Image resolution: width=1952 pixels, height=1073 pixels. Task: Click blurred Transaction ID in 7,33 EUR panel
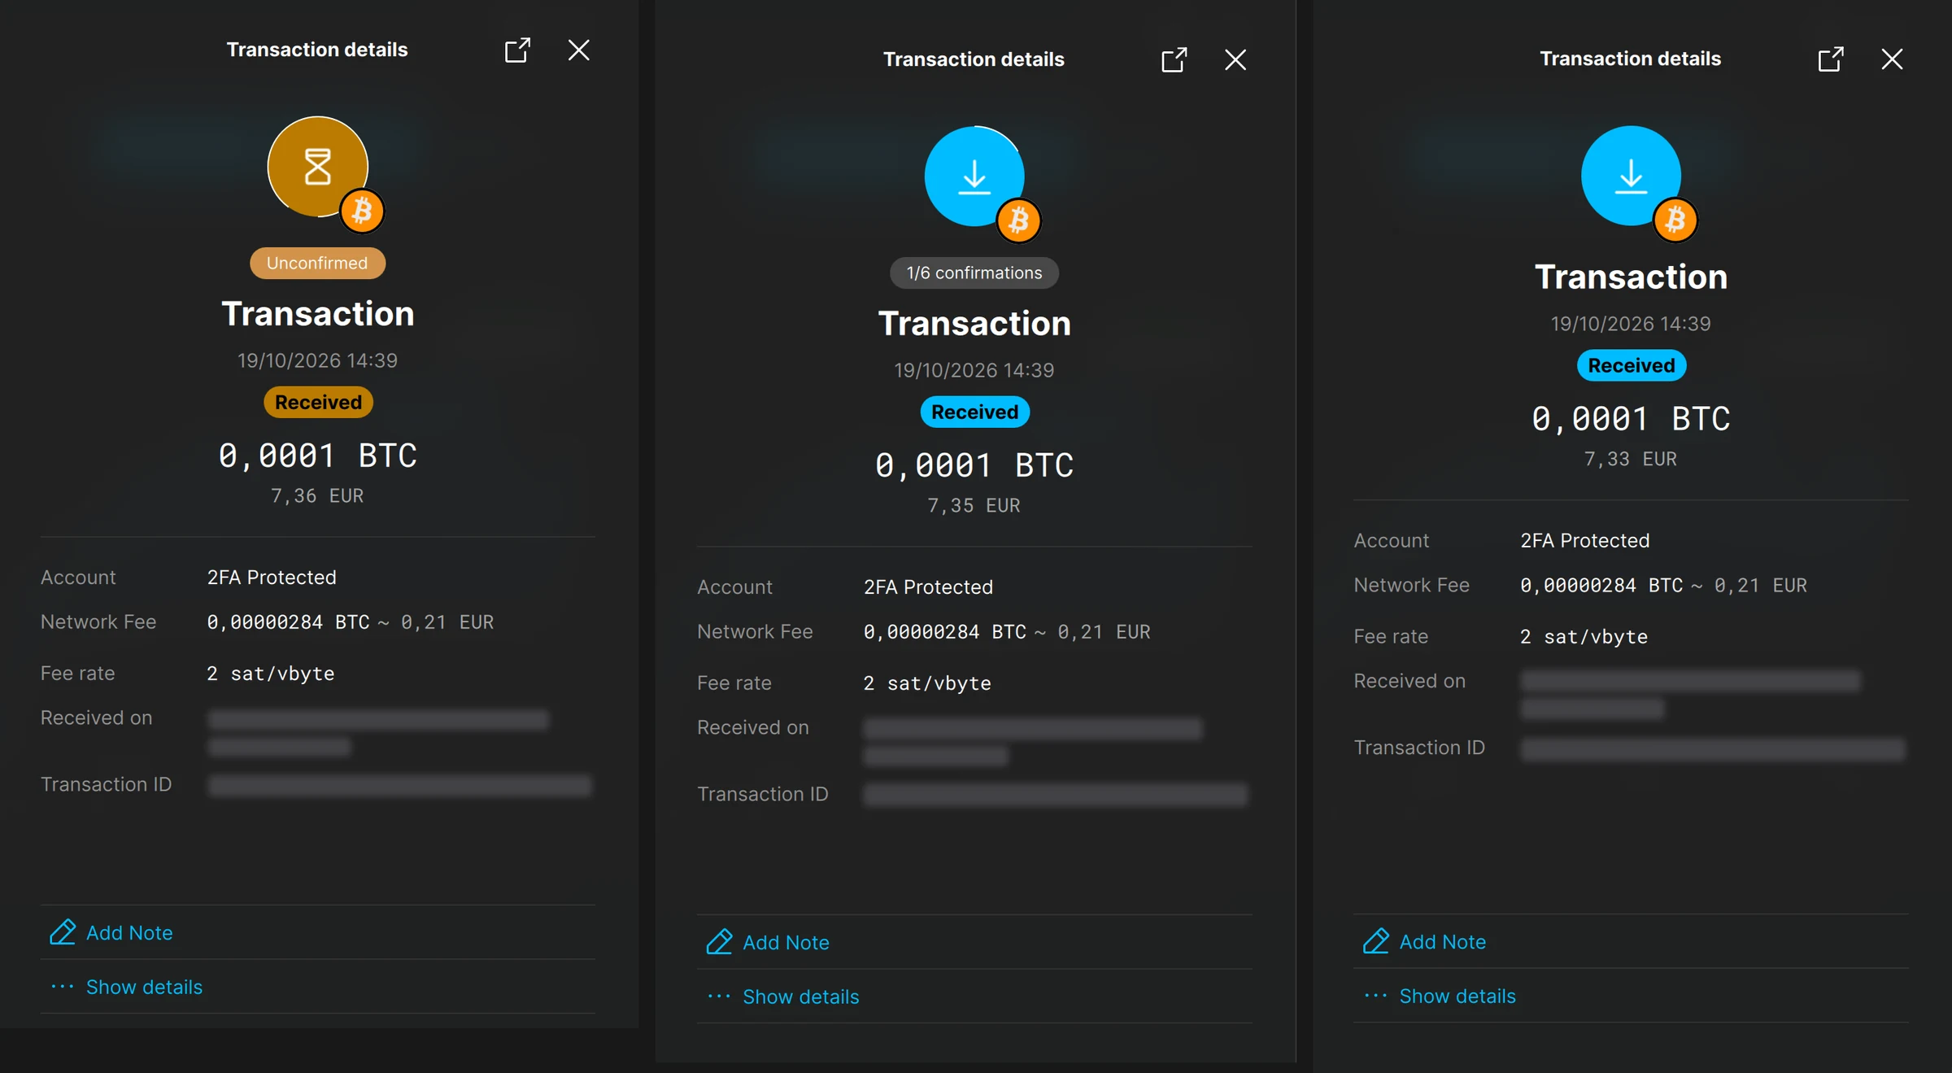(x=1713, y=749)
